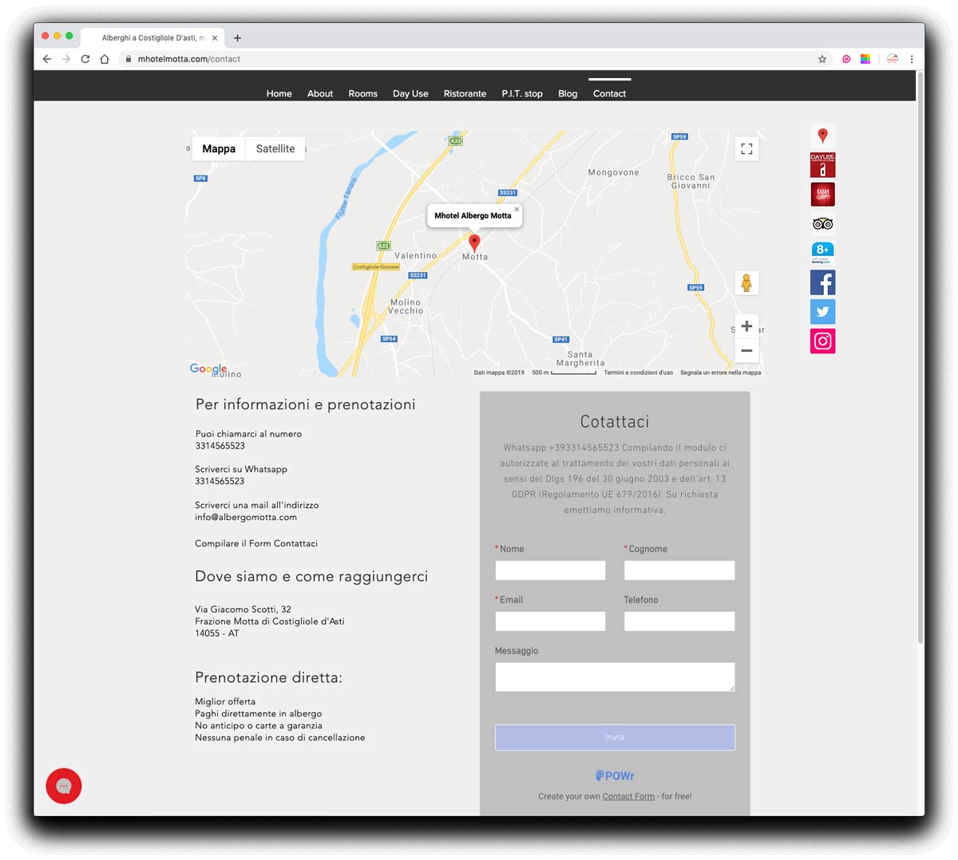Open the red chat bubble widget

[x=64, y=786]
